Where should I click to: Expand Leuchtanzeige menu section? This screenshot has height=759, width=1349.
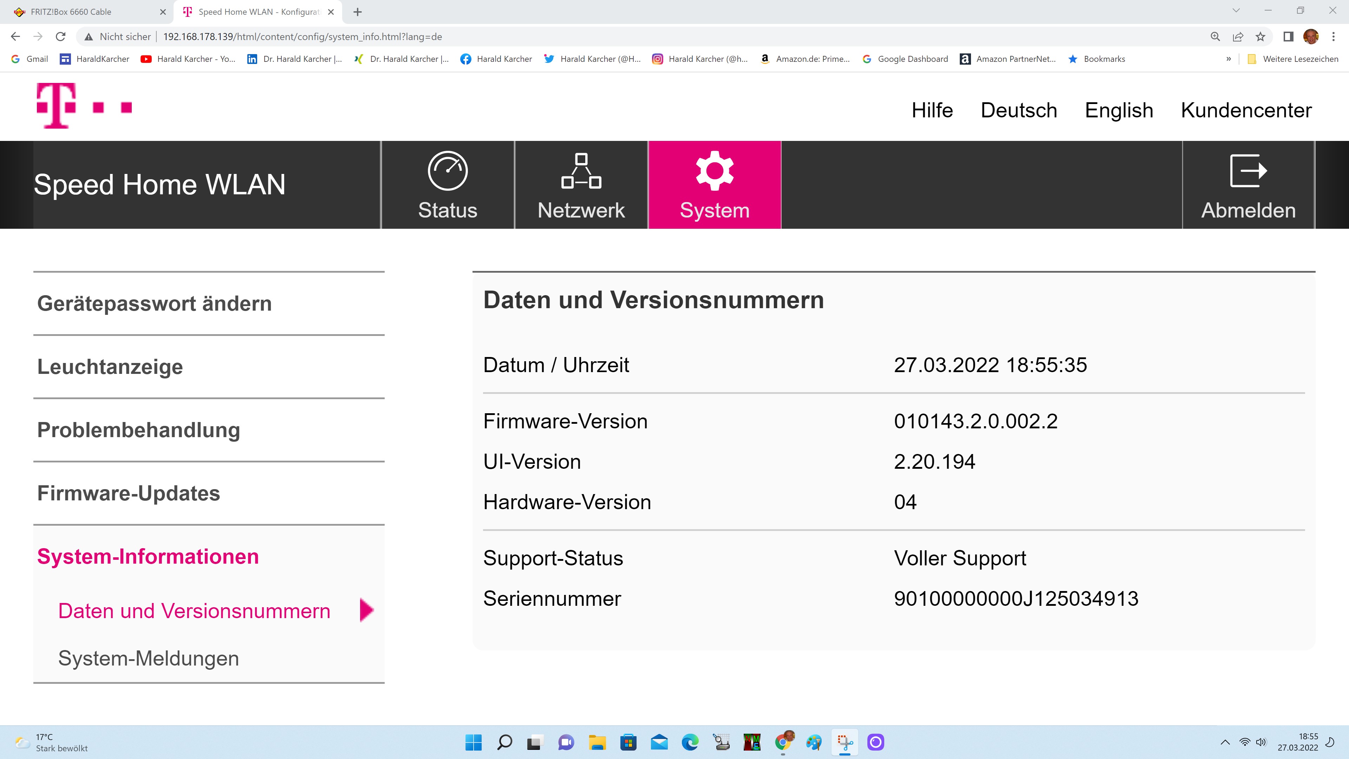(110, 366)
